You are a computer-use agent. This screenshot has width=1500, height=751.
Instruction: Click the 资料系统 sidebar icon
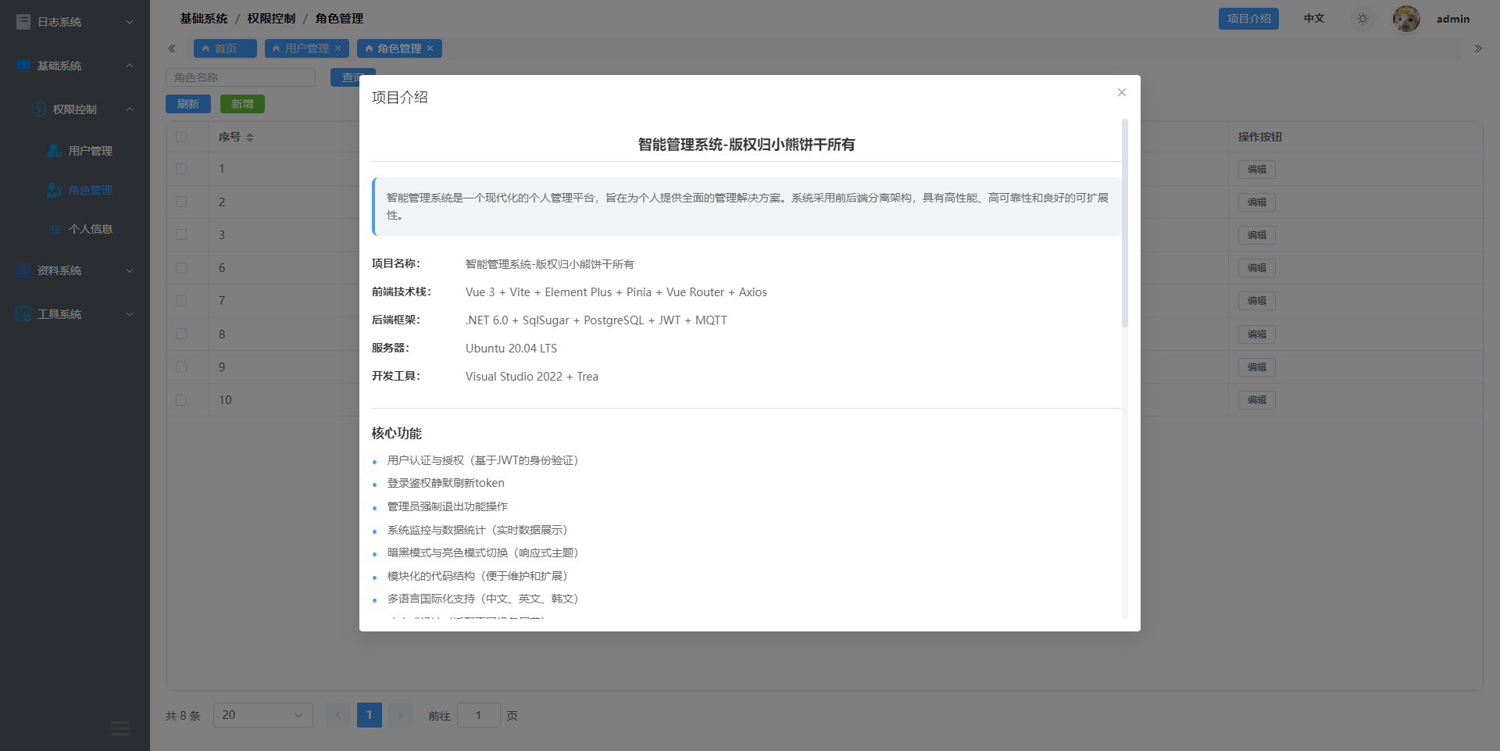(23, 270)
